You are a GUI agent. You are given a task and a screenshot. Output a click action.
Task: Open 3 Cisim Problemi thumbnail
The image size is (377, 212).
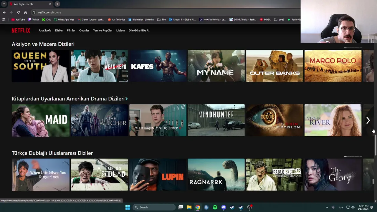tap(275, 120)
